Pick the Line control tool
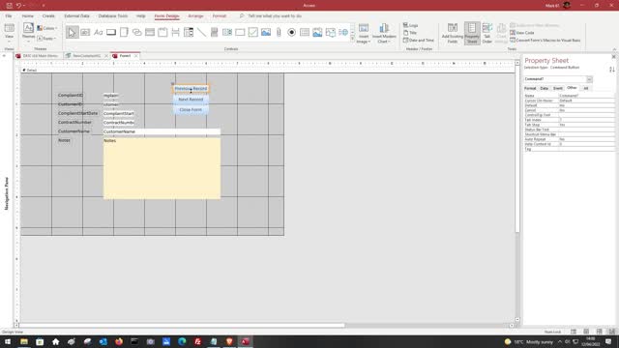 click(x=201, y=32)
